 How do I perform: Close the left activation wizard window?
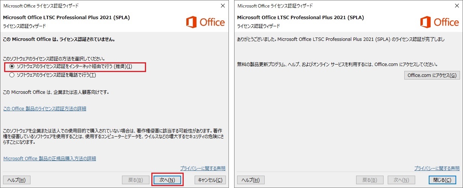[222, 6]
